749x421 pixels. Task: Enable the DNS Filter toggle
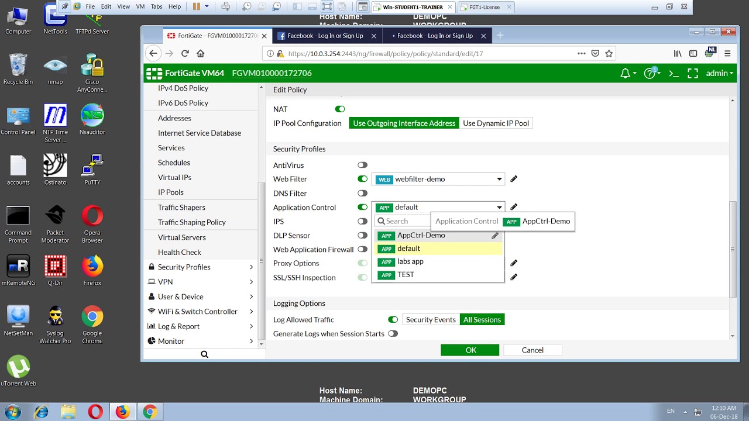(363, 193)
